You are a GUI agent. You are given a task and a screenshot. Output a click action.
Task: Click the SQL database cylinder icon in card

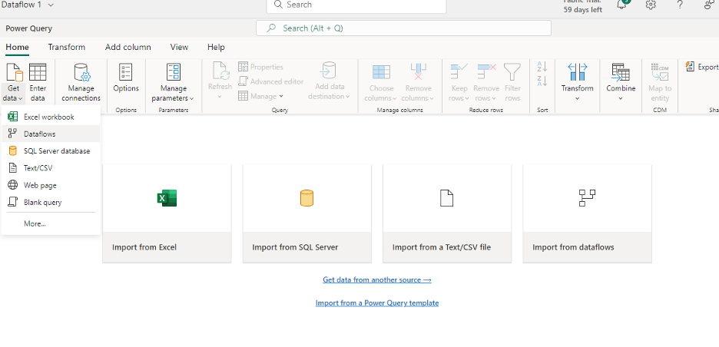tap(306, 198)
